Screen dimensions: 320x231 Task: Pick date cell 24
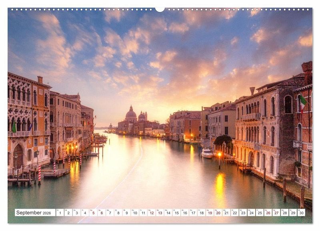(x=252, y=213)
